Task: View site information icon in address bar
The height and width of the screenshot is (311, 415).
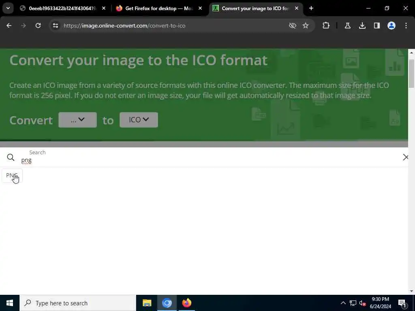Action: (x=55, y=26)
